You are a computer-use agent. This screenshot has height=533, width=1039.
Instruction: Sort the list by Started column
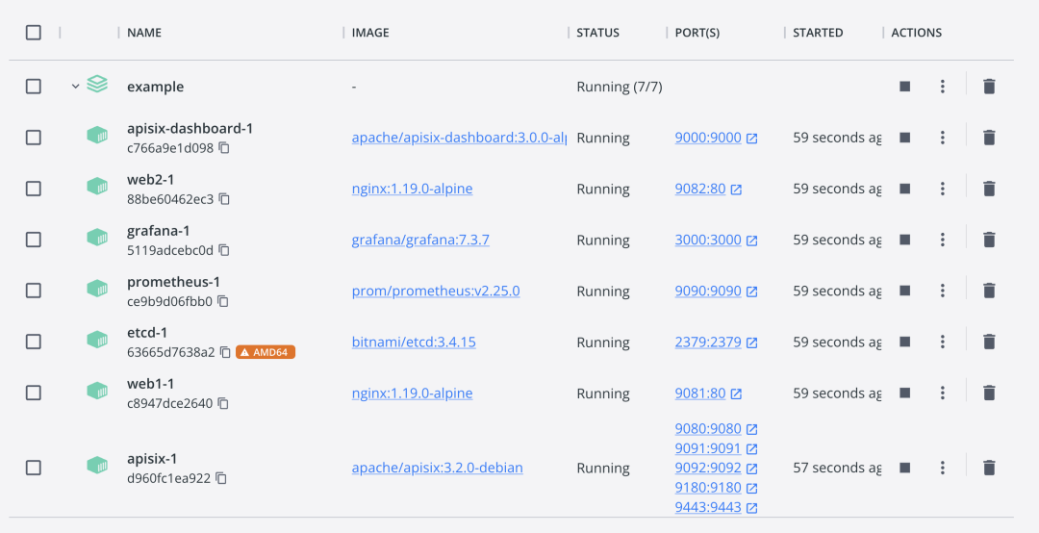(x=818, y=33)
